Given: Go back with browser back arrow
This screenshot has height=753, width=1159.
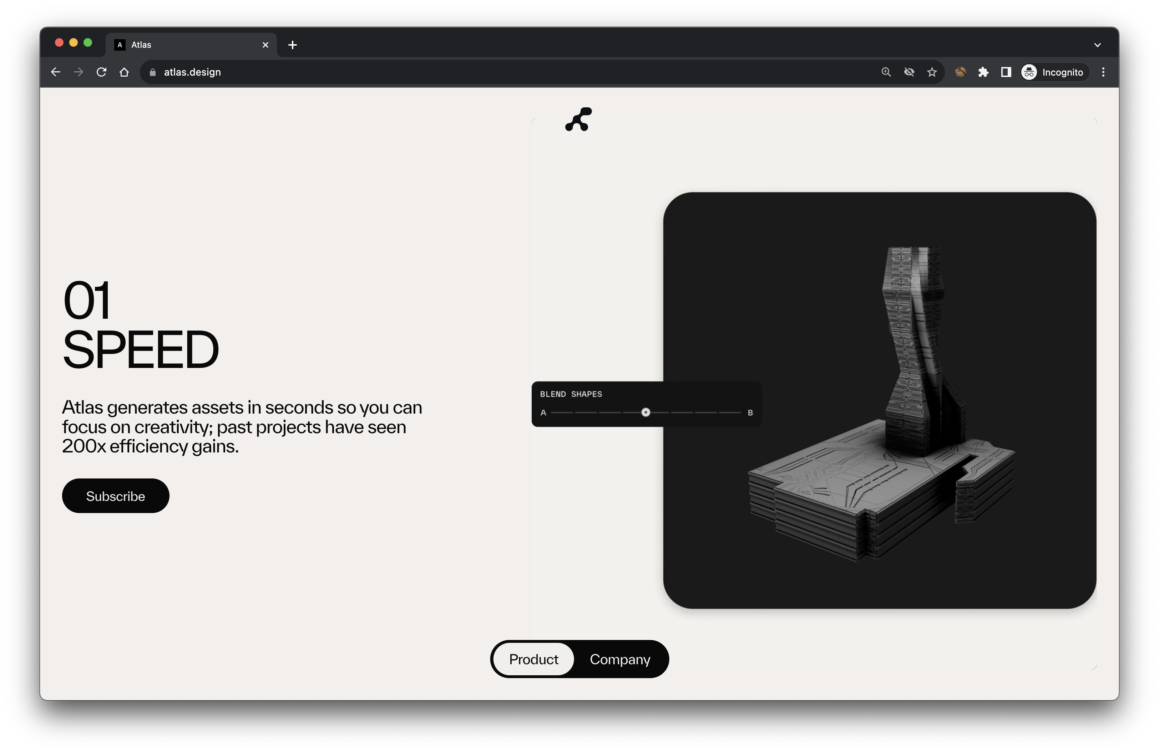Looking at the screenshot, I should (56, 72).
